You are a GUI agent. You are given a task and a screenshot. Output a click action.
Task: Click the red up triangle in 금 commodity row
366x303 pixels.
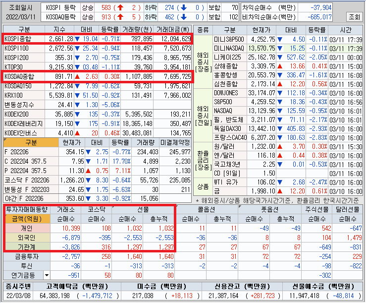280,191
